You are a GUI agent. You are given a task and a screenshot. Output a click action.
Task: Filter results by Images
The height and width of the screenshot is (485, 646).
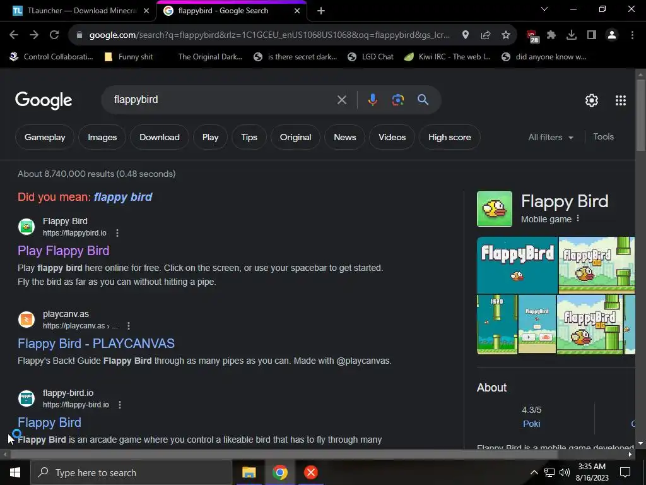102,137
